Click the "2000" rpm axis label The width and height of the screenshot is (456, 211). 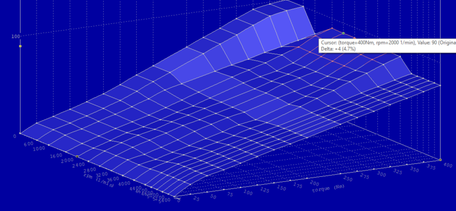67,161
